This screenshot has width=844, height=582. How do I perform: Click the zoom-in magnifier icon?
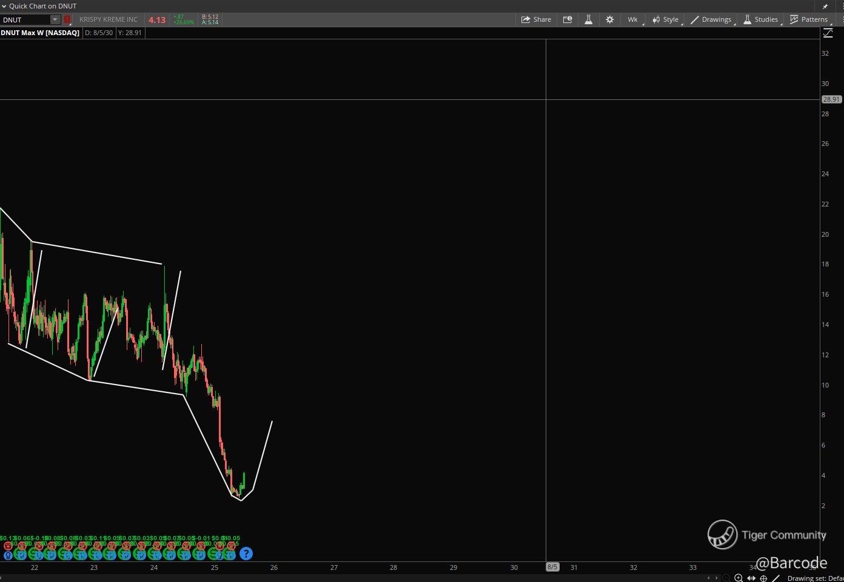[x=738, y=578]
